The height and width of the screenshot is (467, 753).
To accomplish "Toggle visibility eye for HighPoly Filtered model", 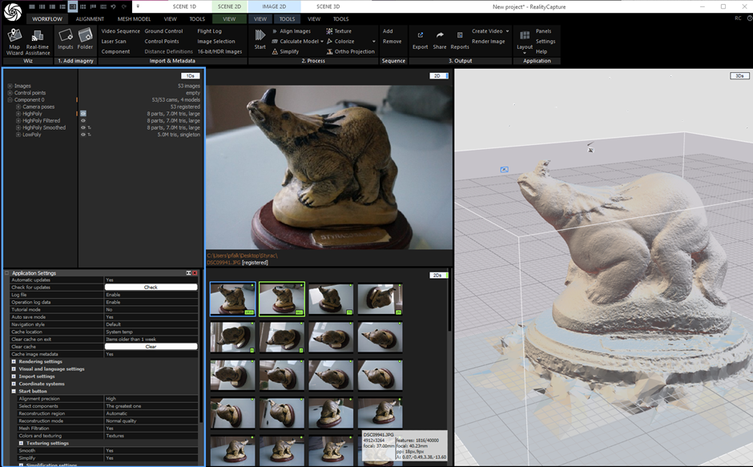I will tap(83, 121).
